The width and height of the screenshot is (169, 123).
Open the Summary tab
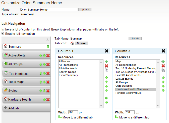click(27, 47)
